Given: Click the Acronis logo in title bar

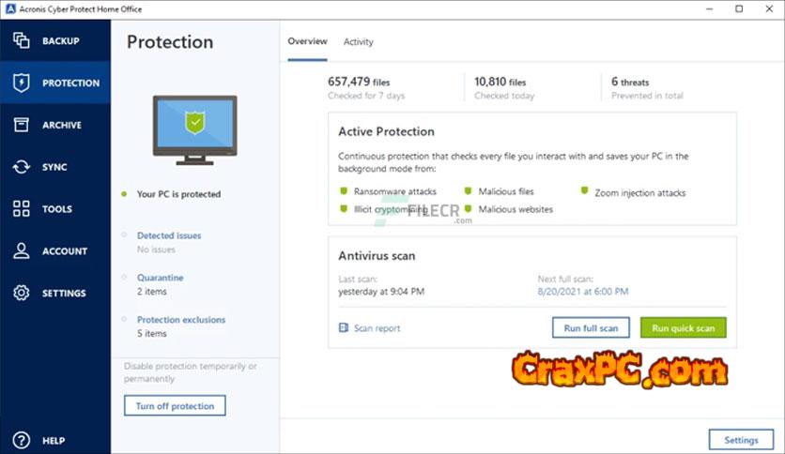Looking at the screenshot, I should [x=10, y=9].
